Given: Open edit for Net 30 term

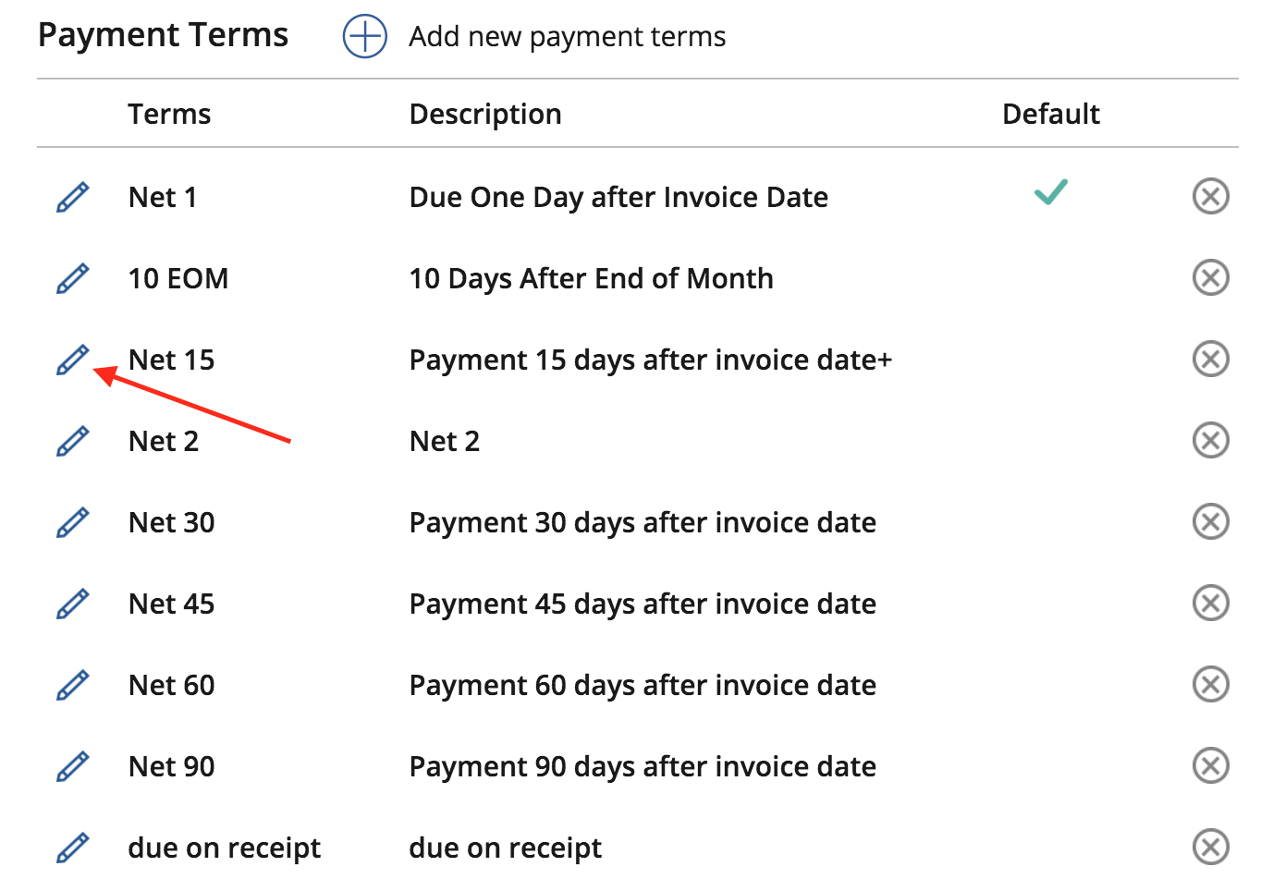Looking at the screenshot, I should pos(73,522).
